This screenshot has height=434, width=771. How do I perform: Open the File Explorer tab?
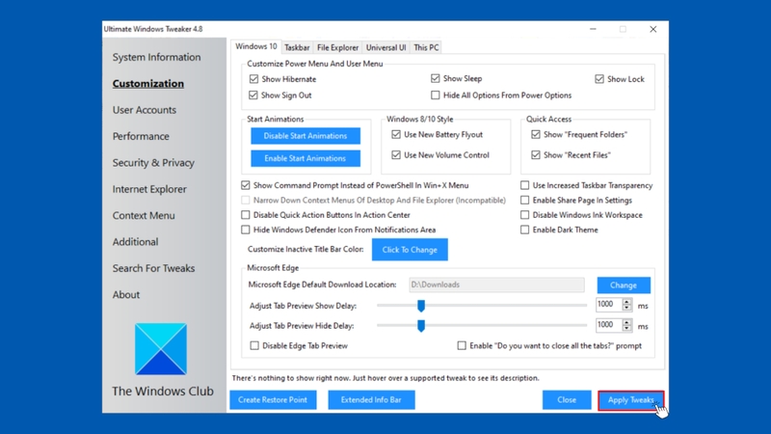(x=338, y=47)
